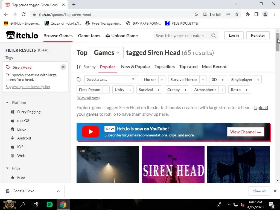The height and width of the screenshot is (210, 280).
Task: Open Chrome profile avatar
Action: [x=265, y=14]
